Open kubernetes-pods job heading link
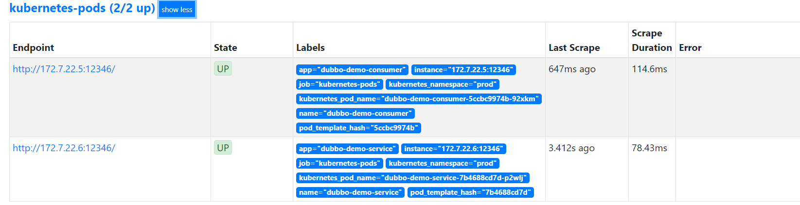This screenshot has width=800, height=205. 82,8
